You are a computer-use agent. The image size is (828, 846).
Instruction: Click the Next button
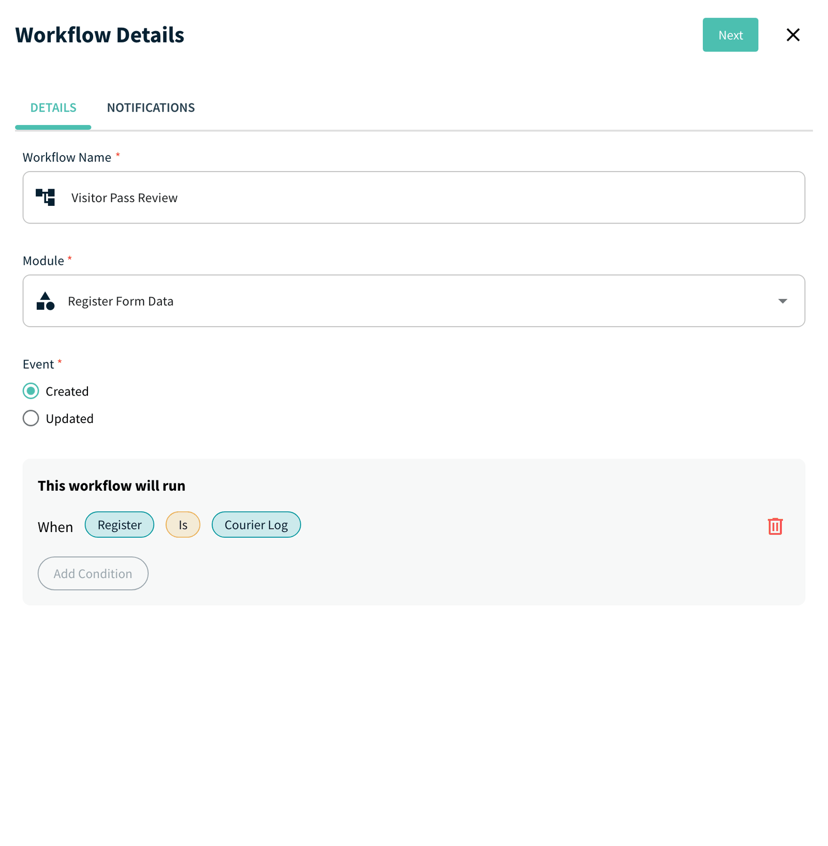click(x=730, y=35)
